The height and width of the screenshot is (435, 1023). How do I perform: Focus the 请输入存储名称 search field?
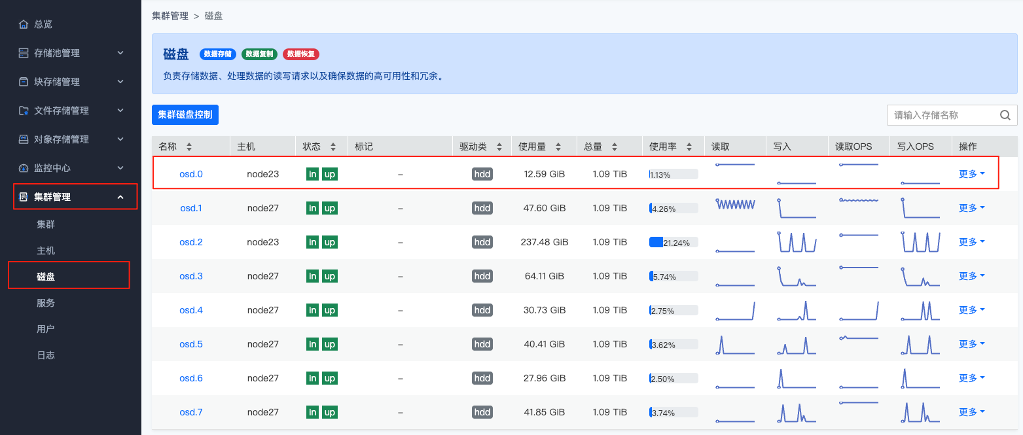click(x=941, y=115)
